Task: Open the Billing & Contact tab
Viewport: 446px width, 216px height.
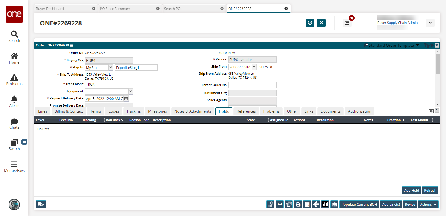Action: (x=69, y=111)
